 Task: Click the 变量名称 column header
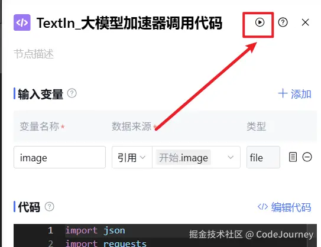pos(39,126)
